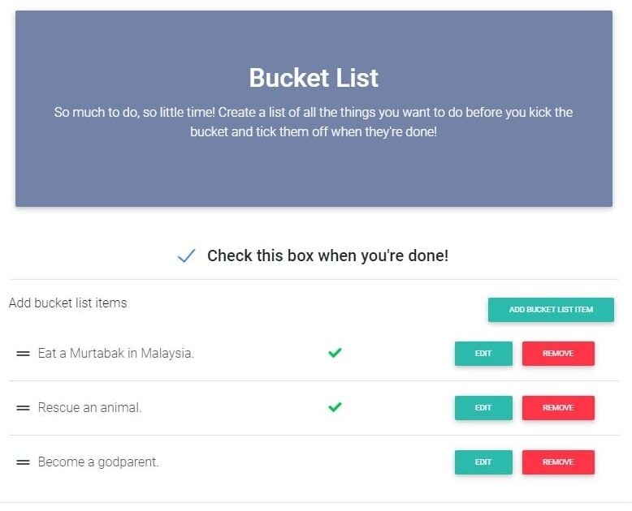The image size is (632, 511).
Task: Click green checkmark for Murtabak item
Action: [x=334, y=353]
